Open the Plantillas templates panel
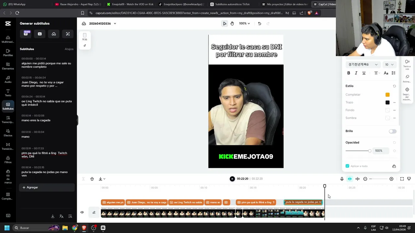This screenshot has height=233, width=415. click(x=8, y=53)
